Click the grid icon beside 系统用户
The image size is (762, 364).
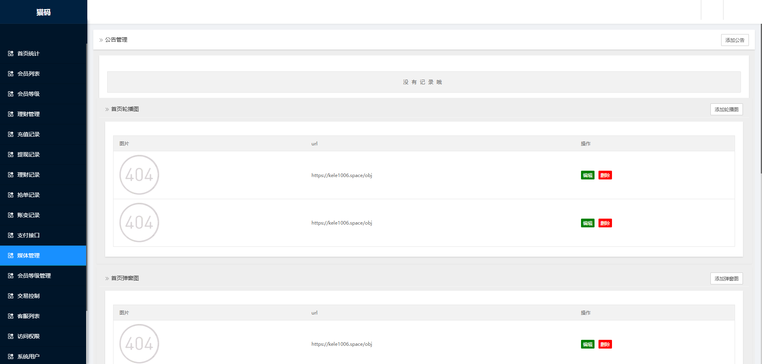tap(11, 356)
